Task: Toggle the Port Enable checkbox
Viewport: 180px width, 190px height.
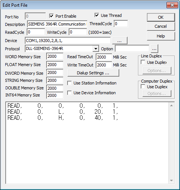Action: click(51, 16)
